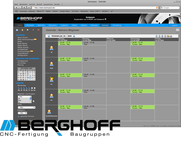Screen dimensions: 181x158
Task: Toggle Mi weekday checkbox
Action: 24,88
